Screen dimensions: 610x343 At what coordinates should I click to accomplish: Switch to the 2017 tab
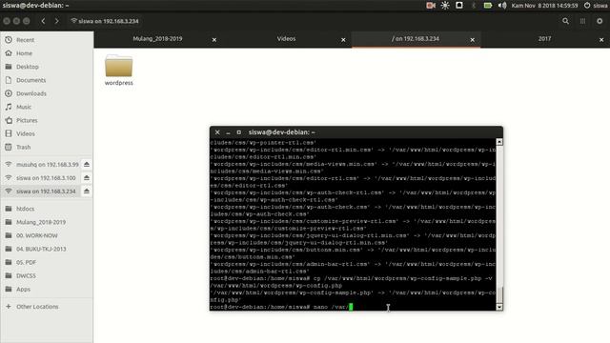tap(544, 39)
